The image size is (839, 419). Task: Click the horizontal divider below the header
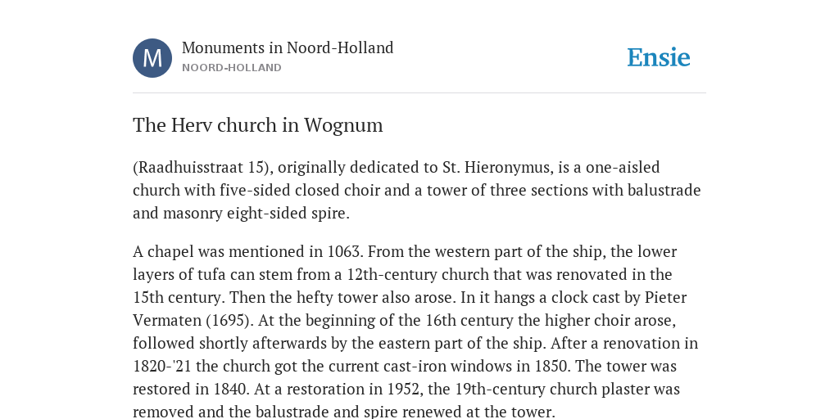(x=419, y=93)
